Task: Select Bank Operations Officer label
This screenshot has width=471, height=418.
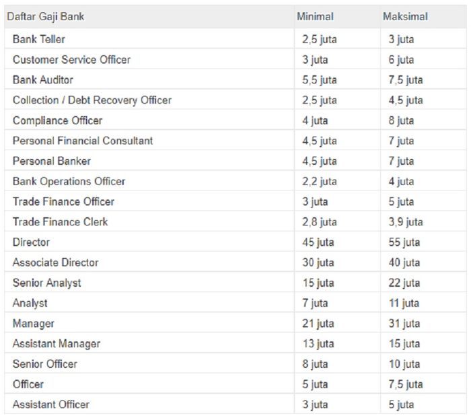Action: point(69,181)
